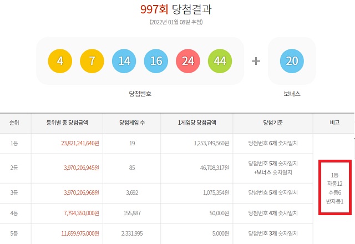The height and width of the screenshot is (244, 355).
Task: Select the blue ball number 14
Action: point(124,61)
